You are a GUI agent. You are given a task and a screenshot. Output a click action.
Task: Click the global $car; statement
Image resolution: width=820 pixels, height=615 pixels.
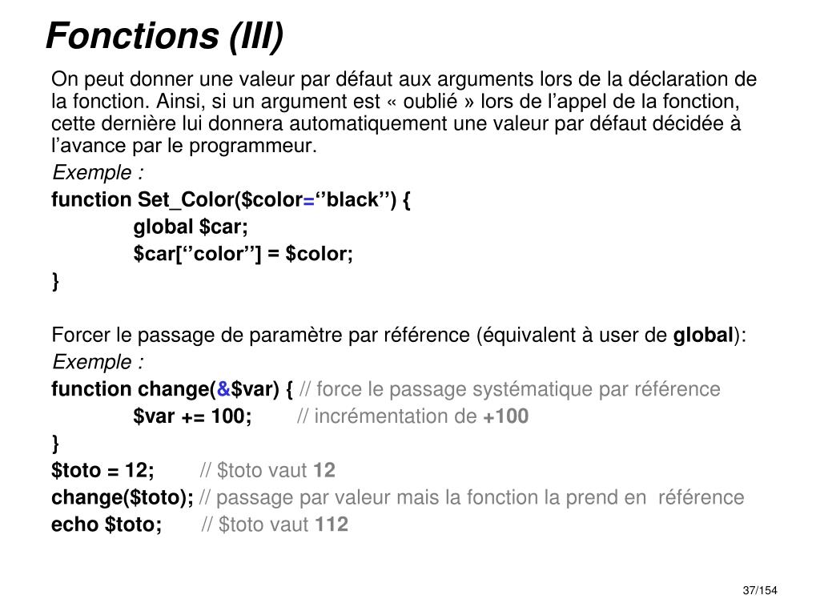tap(191, 227)
